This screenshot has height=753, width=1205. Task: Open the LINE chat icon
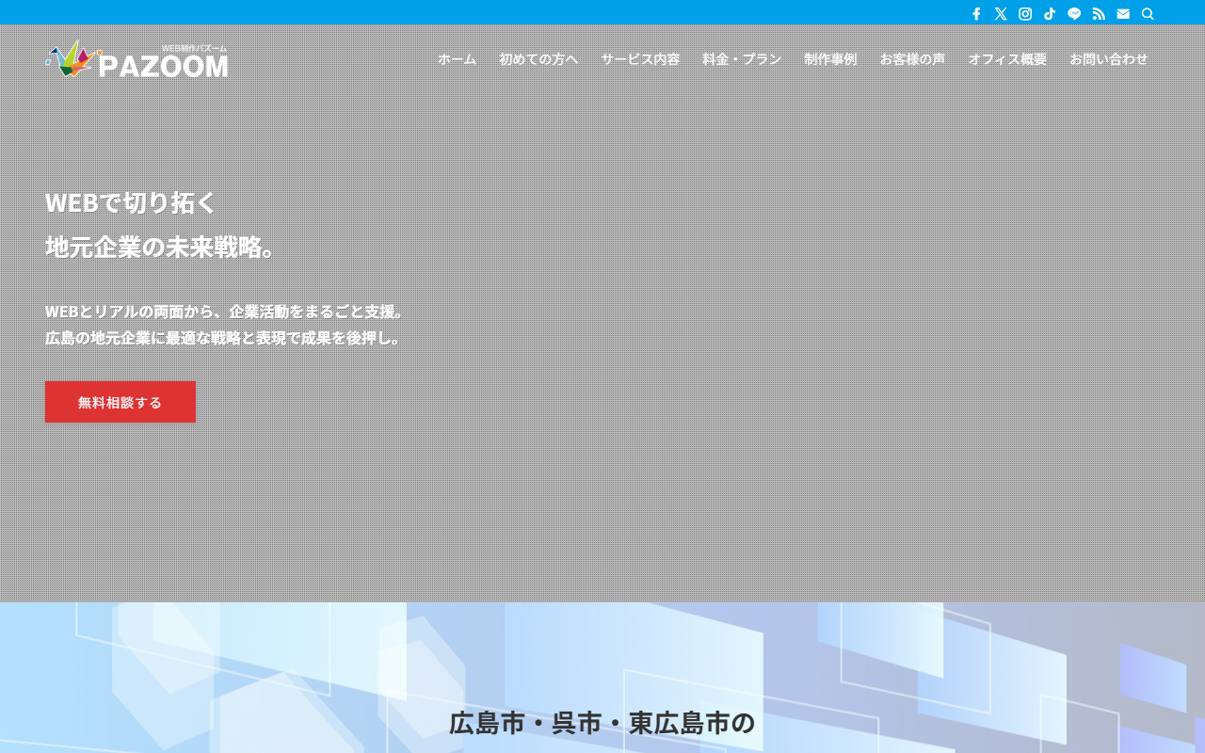1074,14
